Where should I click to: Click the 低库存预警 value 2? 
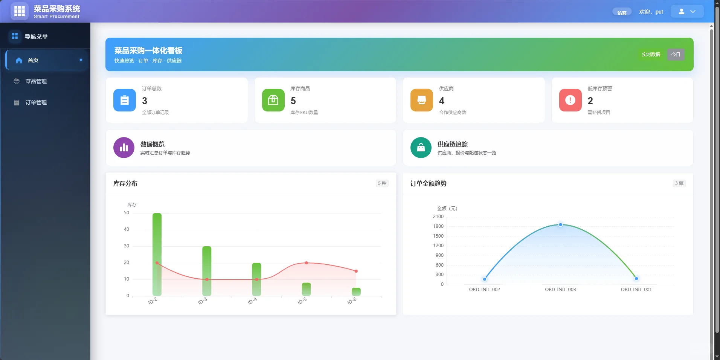coord(590,101)
